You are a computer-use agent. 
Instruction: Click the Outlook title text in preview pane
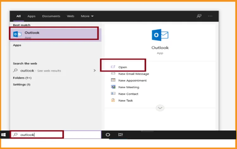click(x=160, y=48)
